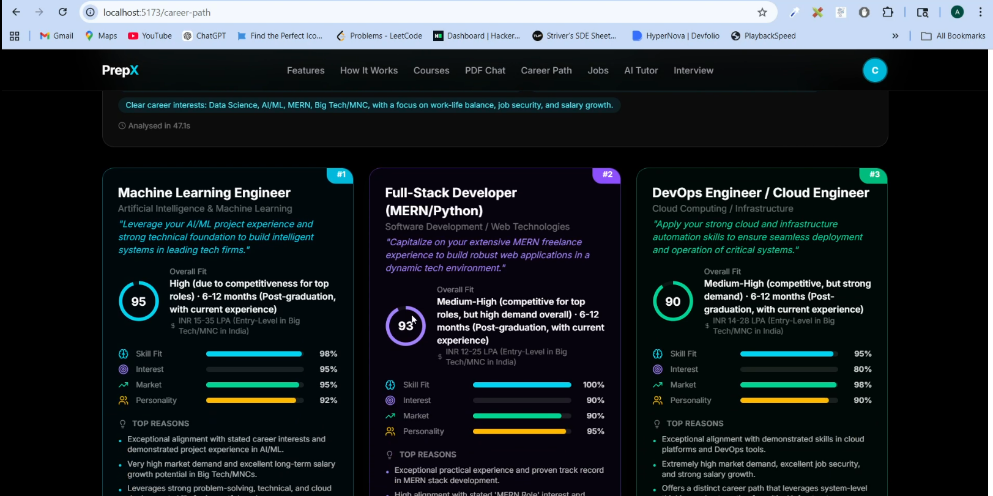Open Striver's SDE Sheet bookmark

[575, 36]
